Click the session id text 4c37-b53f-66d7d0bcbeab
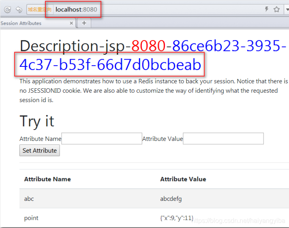289x228 pixels. tap(110, 65)
